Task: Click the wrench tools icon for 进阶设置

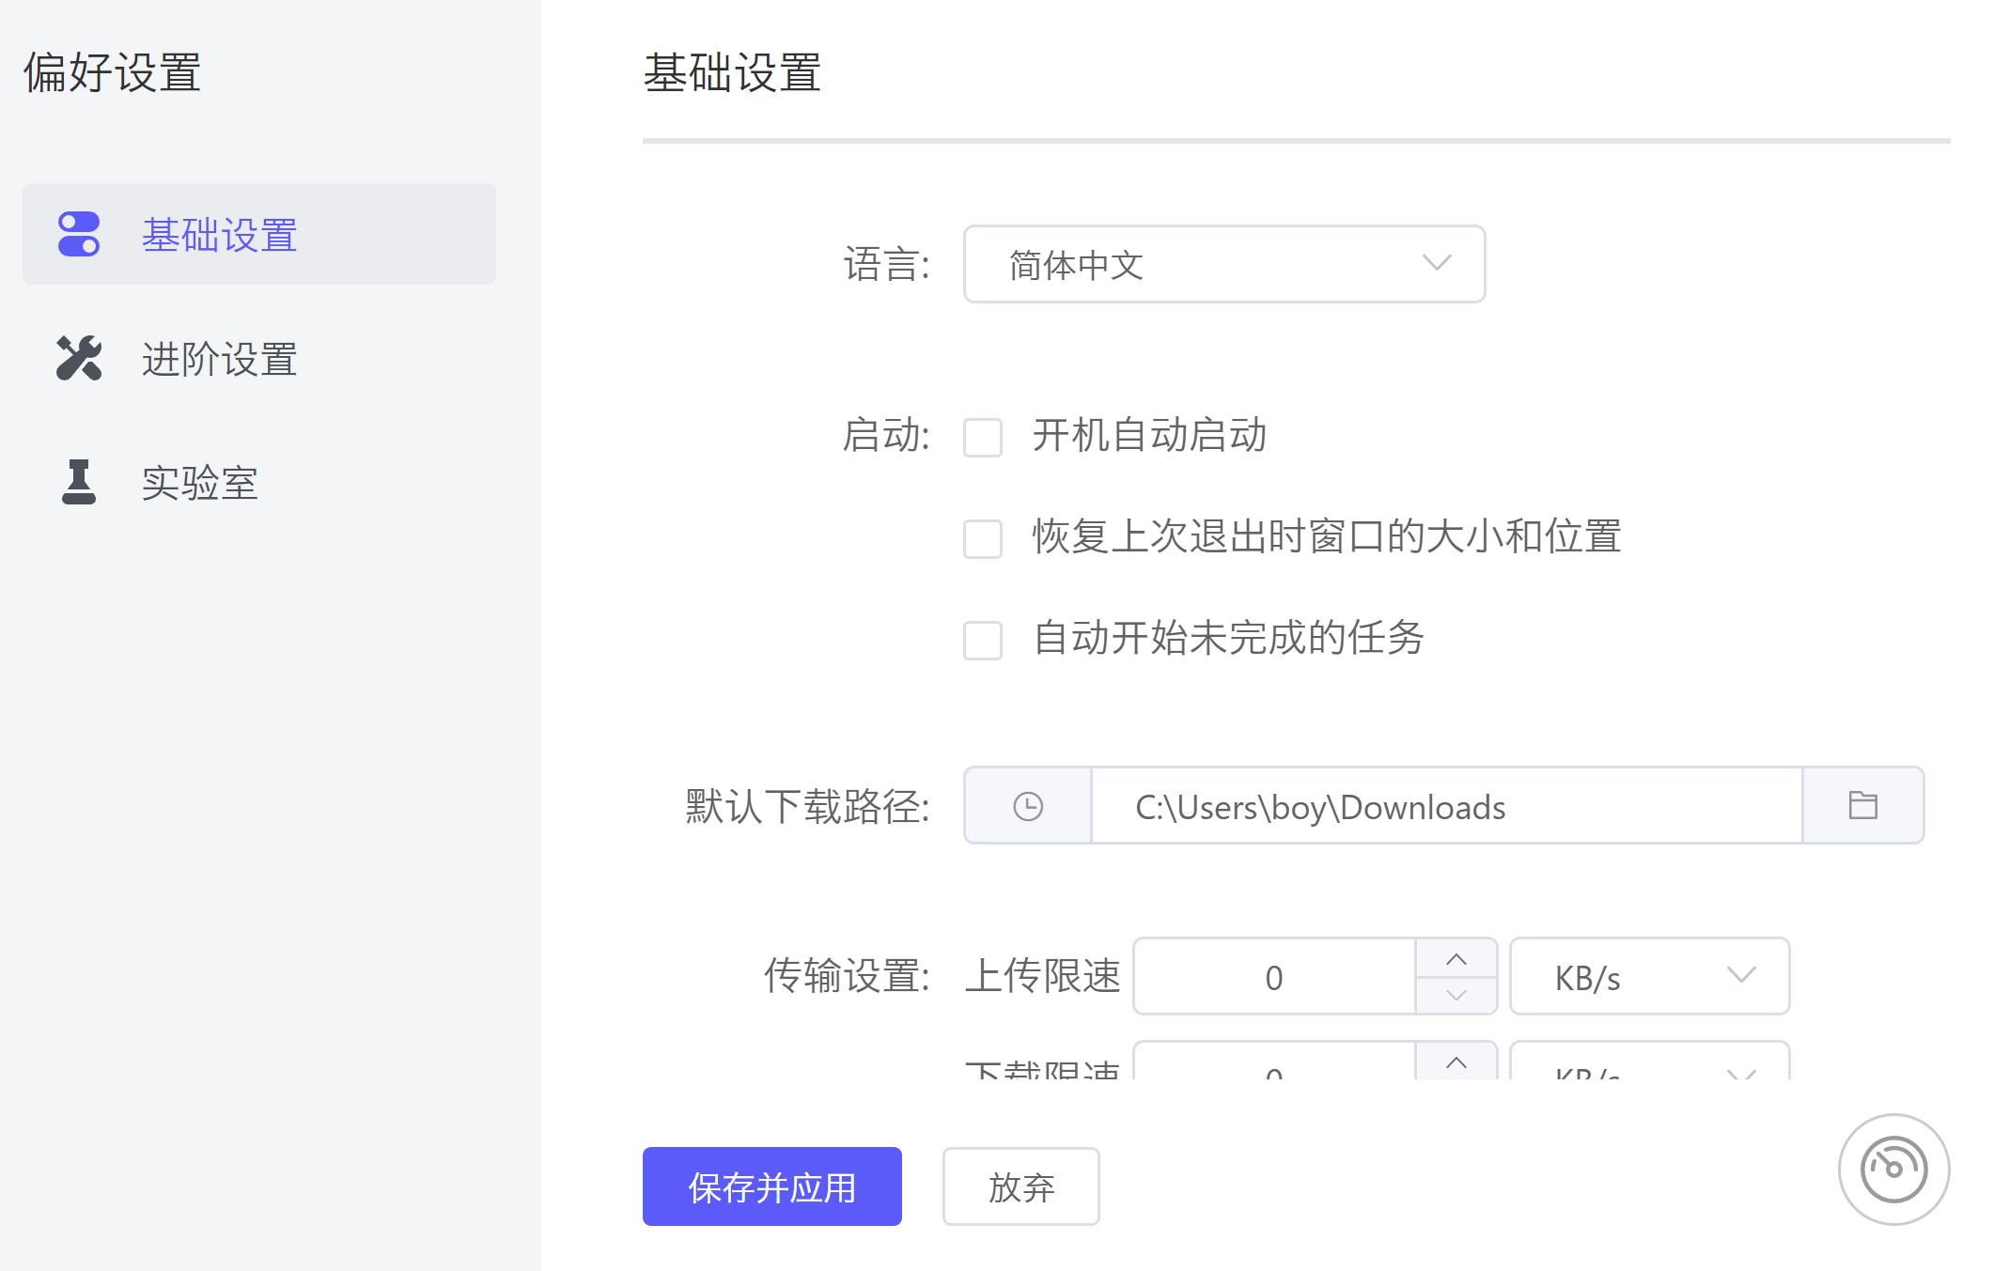Action: pyautogui.click(x=79, y=358)
